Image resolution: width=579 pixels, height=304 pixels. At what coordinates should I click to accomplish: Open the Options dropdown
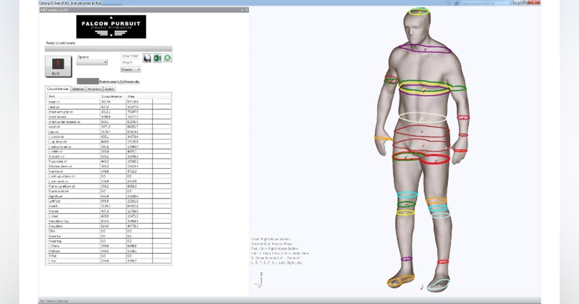click(92, 62)
